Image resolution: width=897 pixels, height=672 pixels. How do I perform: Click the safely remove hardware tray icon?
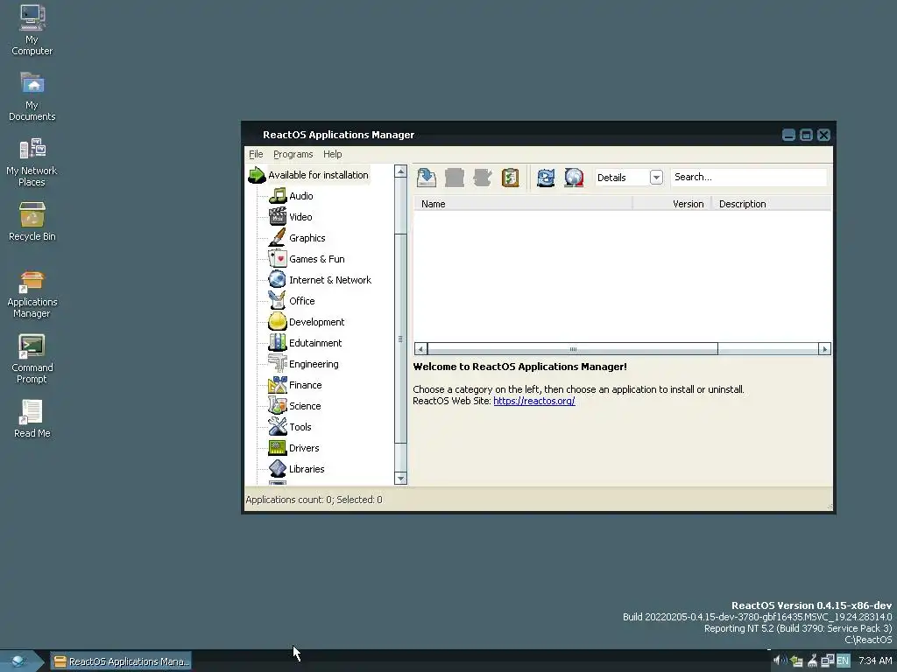point(796,661)
